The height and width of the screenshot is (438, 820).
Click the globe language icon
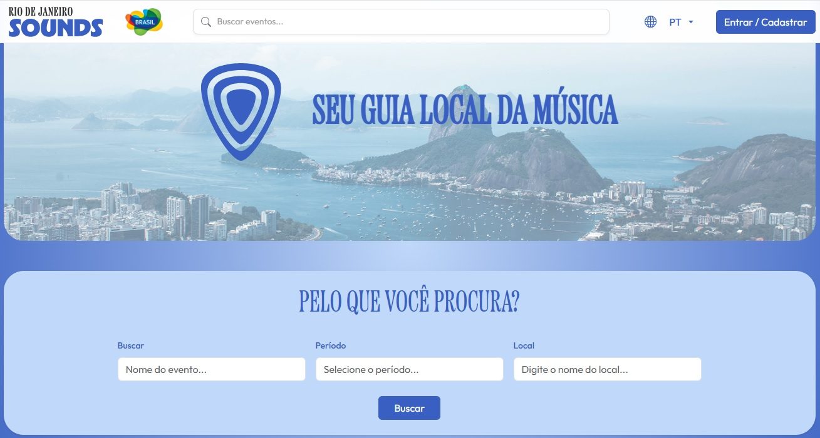pyautogui.click(x=651, y=22)
